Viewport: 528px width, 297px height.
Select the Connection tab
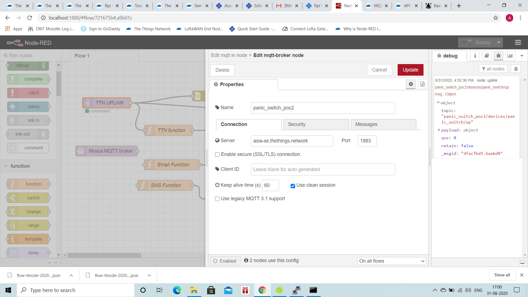pyautogui.click(x=249, y=124)
